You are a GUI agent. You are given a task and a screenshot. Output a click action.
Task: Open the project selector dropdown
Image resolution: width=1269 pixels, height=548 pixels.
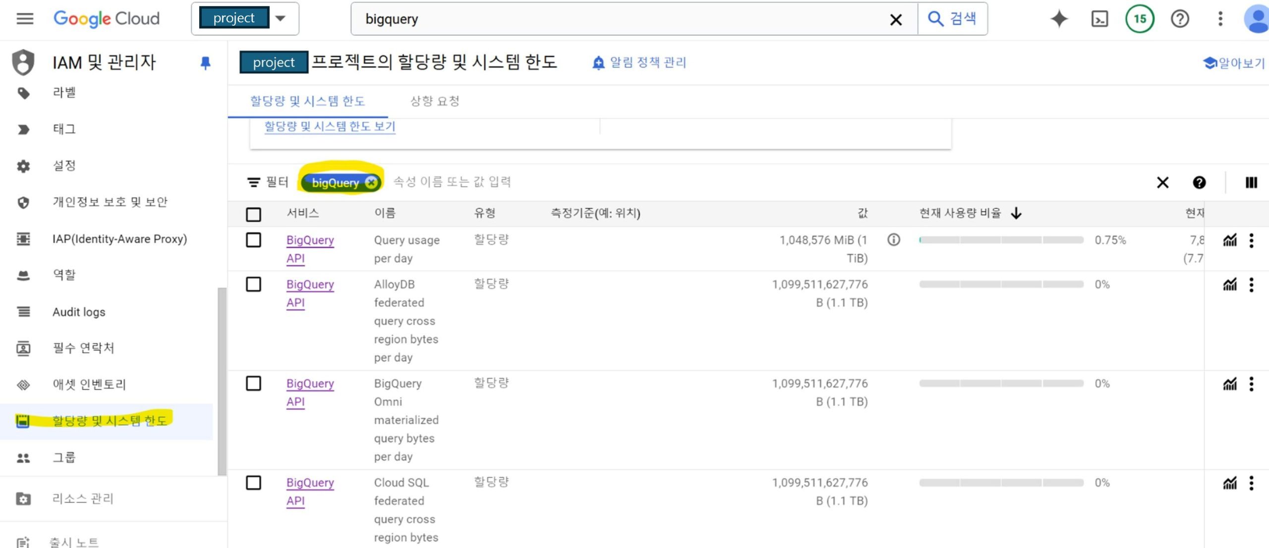coord(245,19)
